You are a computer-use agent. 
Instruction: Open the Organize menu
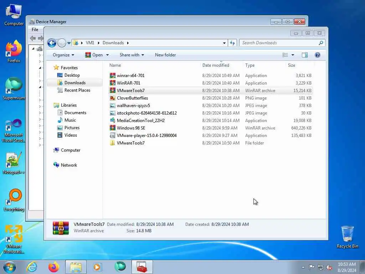pos(63,55)
